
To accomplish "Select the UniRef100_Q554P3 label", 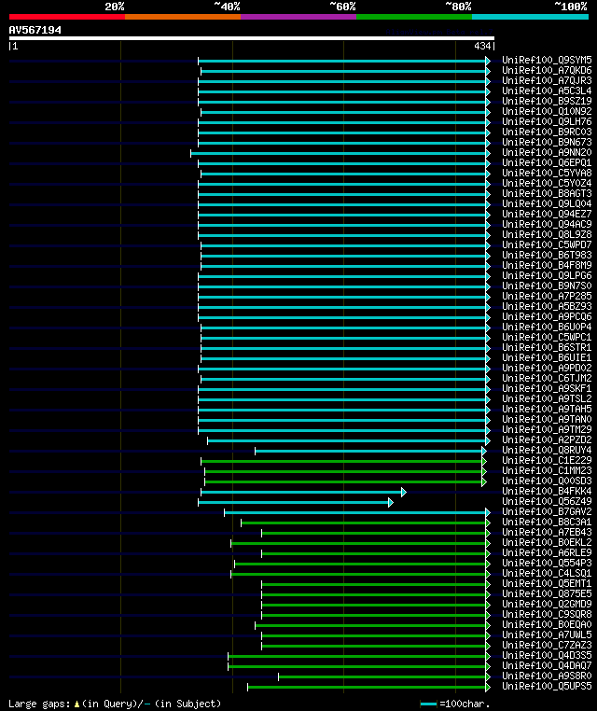I will (x=547, y=563).
